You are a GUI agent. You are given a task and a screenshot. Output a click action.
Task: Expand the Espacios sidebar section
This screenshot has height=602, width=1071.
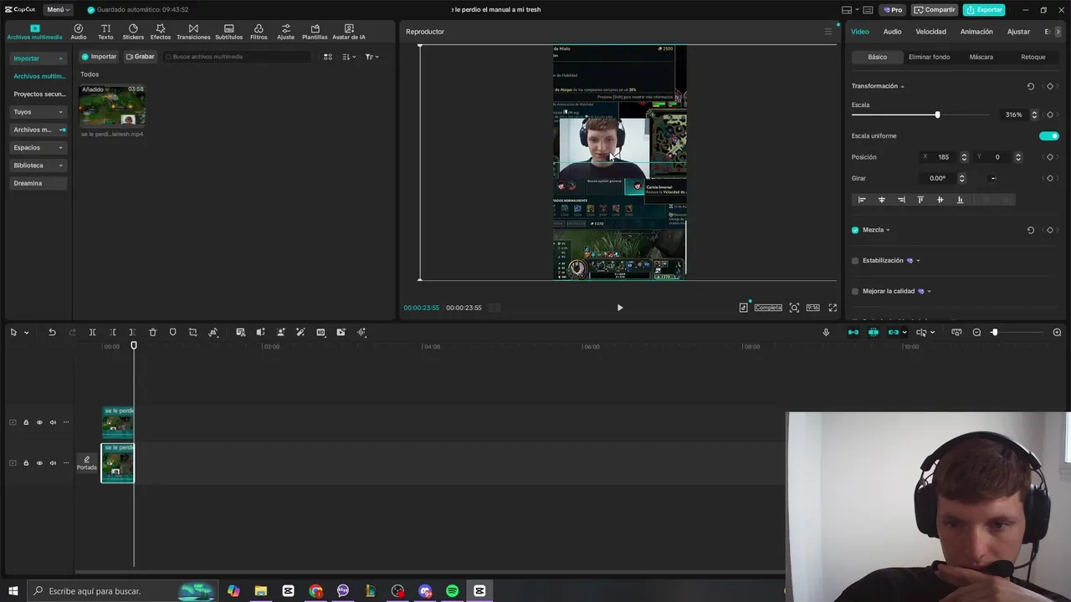click(x=38, y=147)
